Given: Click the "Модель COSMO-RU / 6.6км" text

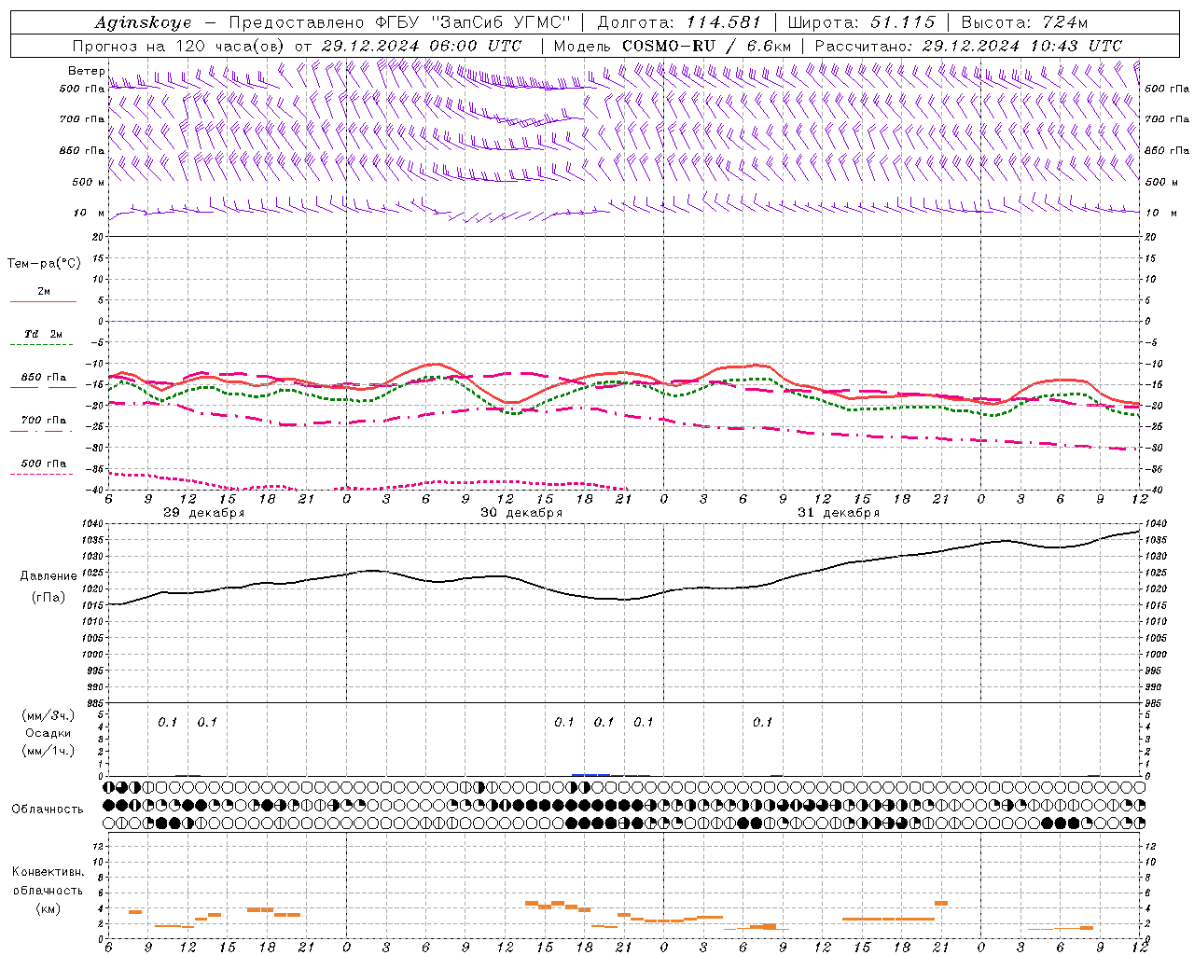Looking at the screenshot, I should point(673,46).
